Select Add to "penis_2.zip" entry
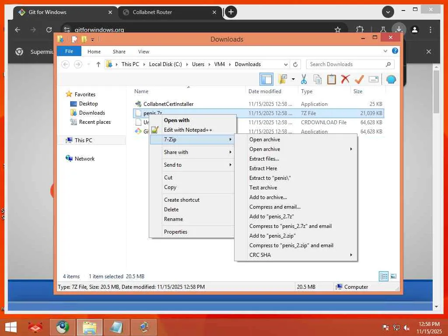 point(296,236)
